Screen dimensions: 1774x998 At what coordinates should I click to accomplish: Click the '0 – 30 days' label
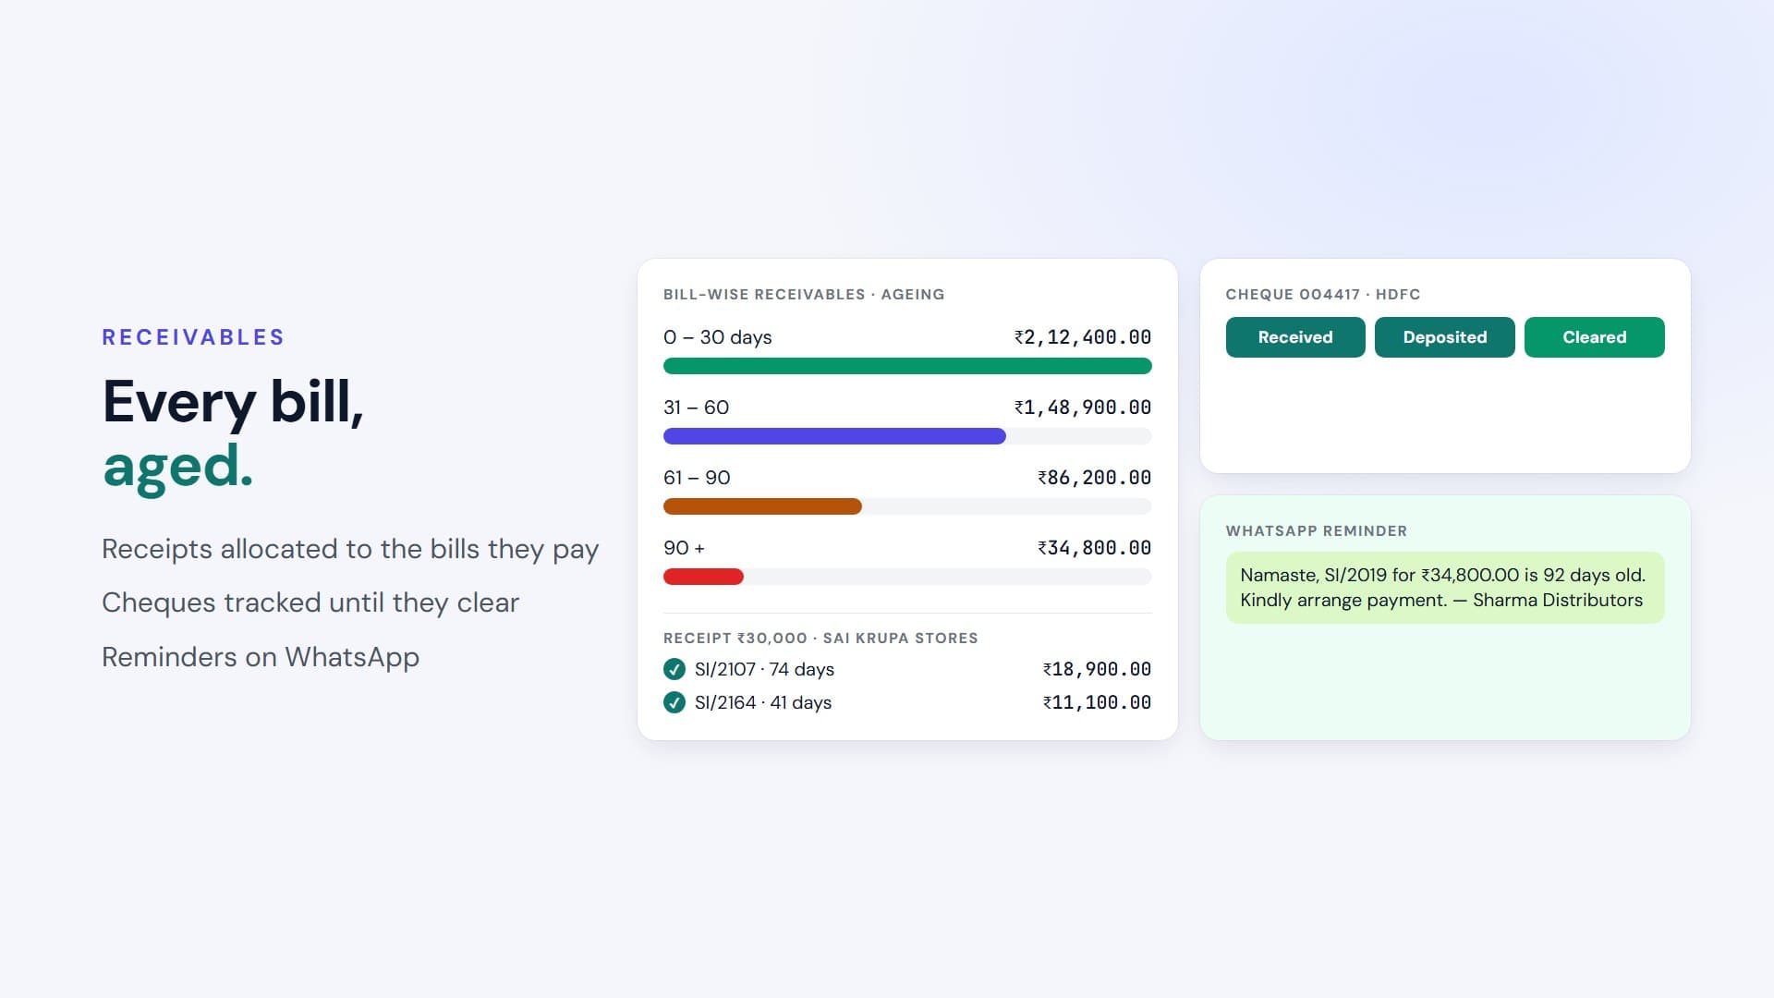[x=718, y=337]
